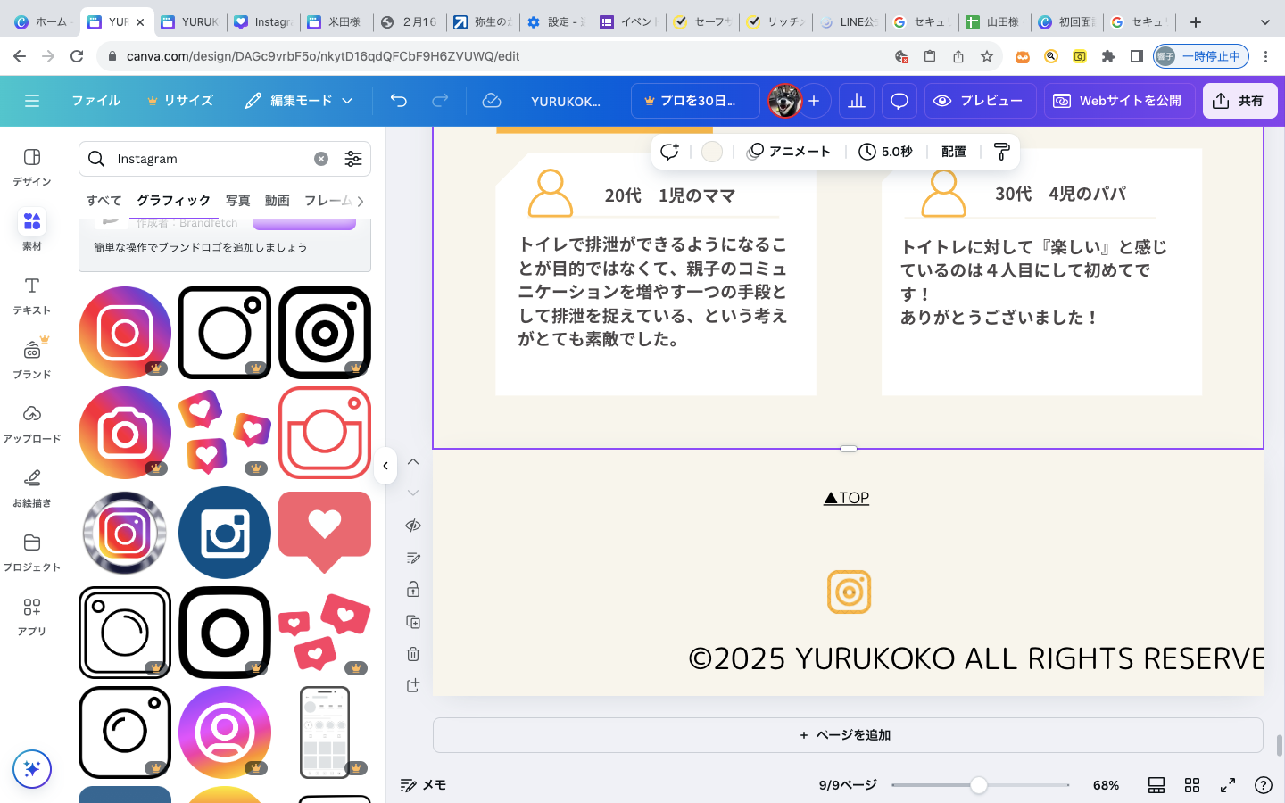The width and height of the screenshot is (1285, 803).
Task: Open the comments speech bubble icon
Action: (x=899, y=101)
